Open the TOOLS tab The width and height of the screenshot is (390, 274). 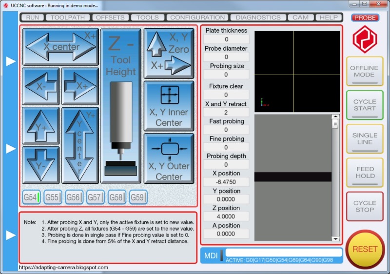pos(148,18)
